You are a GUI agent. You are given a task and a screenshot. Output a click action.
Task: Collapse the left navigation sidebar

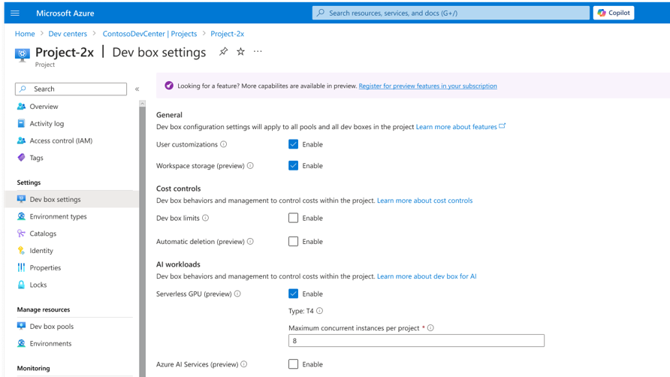(x=137, y=89)
